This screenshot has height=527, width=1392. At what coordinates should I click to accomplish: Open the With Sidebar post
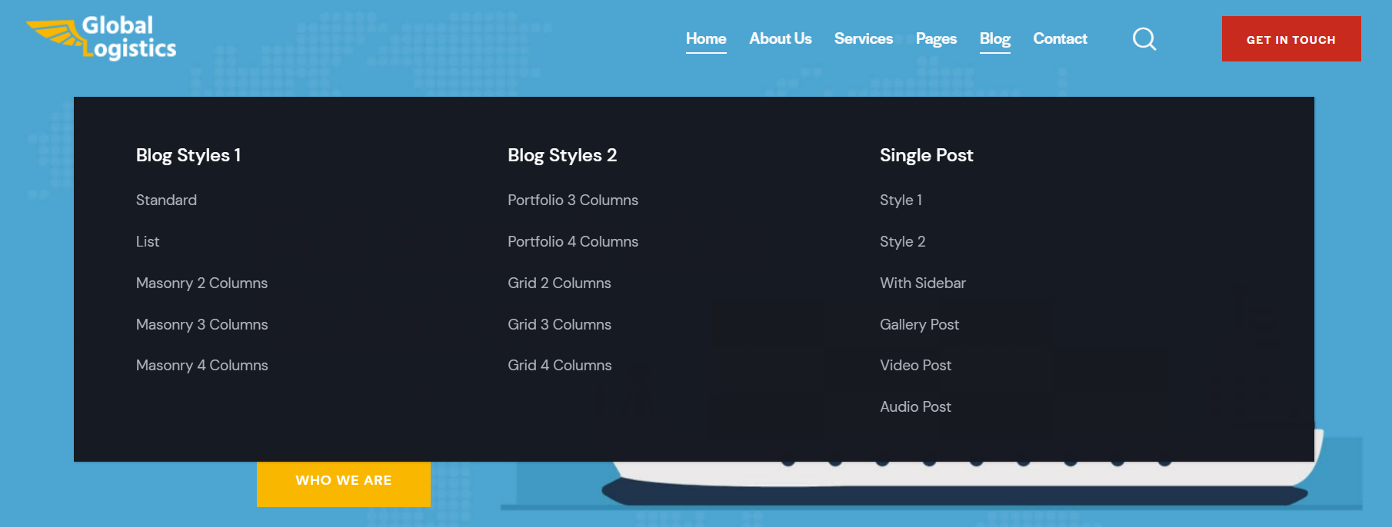tap(922, 283)
